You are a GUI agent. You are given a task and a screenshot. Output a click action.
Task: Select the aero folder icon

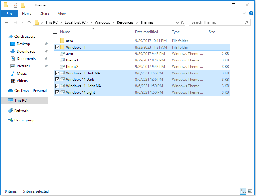[x=62, y=41]
